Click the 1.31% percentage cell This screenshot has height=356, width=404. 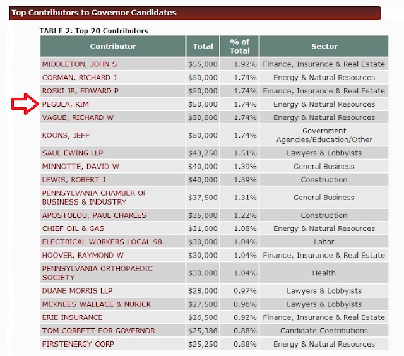(239, 198)
